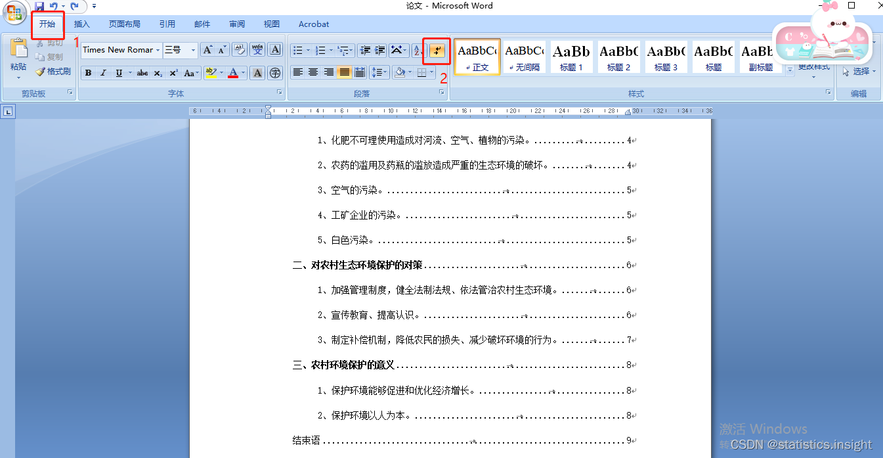Image resolution: width=883 pixels, height=458 pixels.
Task: Sort text A-Z icon
Action: click(418, 50)
